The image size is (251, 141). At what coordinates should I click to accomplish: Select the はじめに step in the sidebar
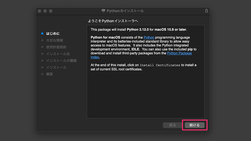53,33
